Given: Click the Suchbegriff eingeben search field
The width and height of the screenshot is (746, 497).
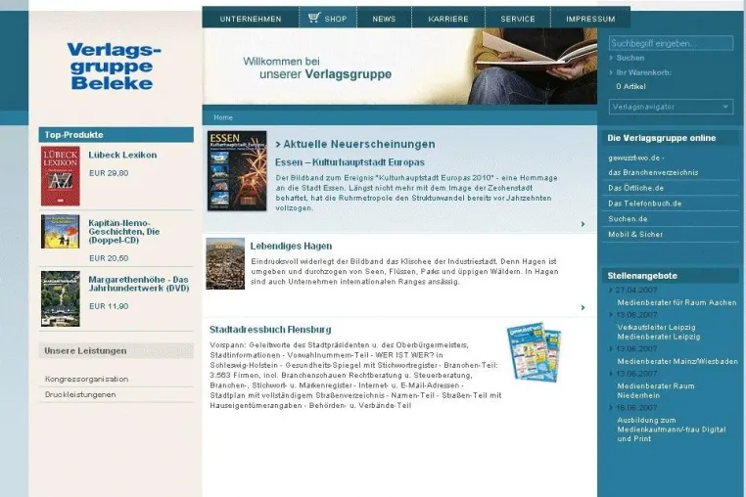Looking at the screenshot, I should click(x=671, y=43).
